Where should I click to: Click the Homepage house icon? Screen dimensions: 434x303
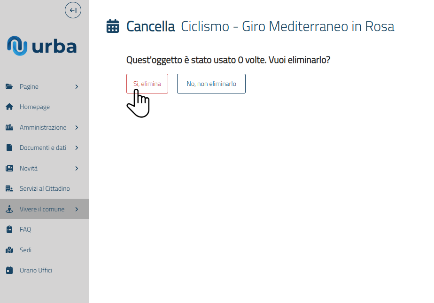click(x=9, y=107)
